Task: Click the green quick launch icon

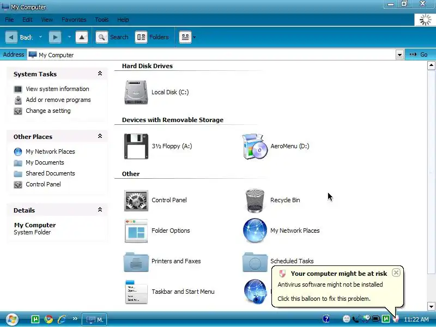Action: tap(35, 319)
